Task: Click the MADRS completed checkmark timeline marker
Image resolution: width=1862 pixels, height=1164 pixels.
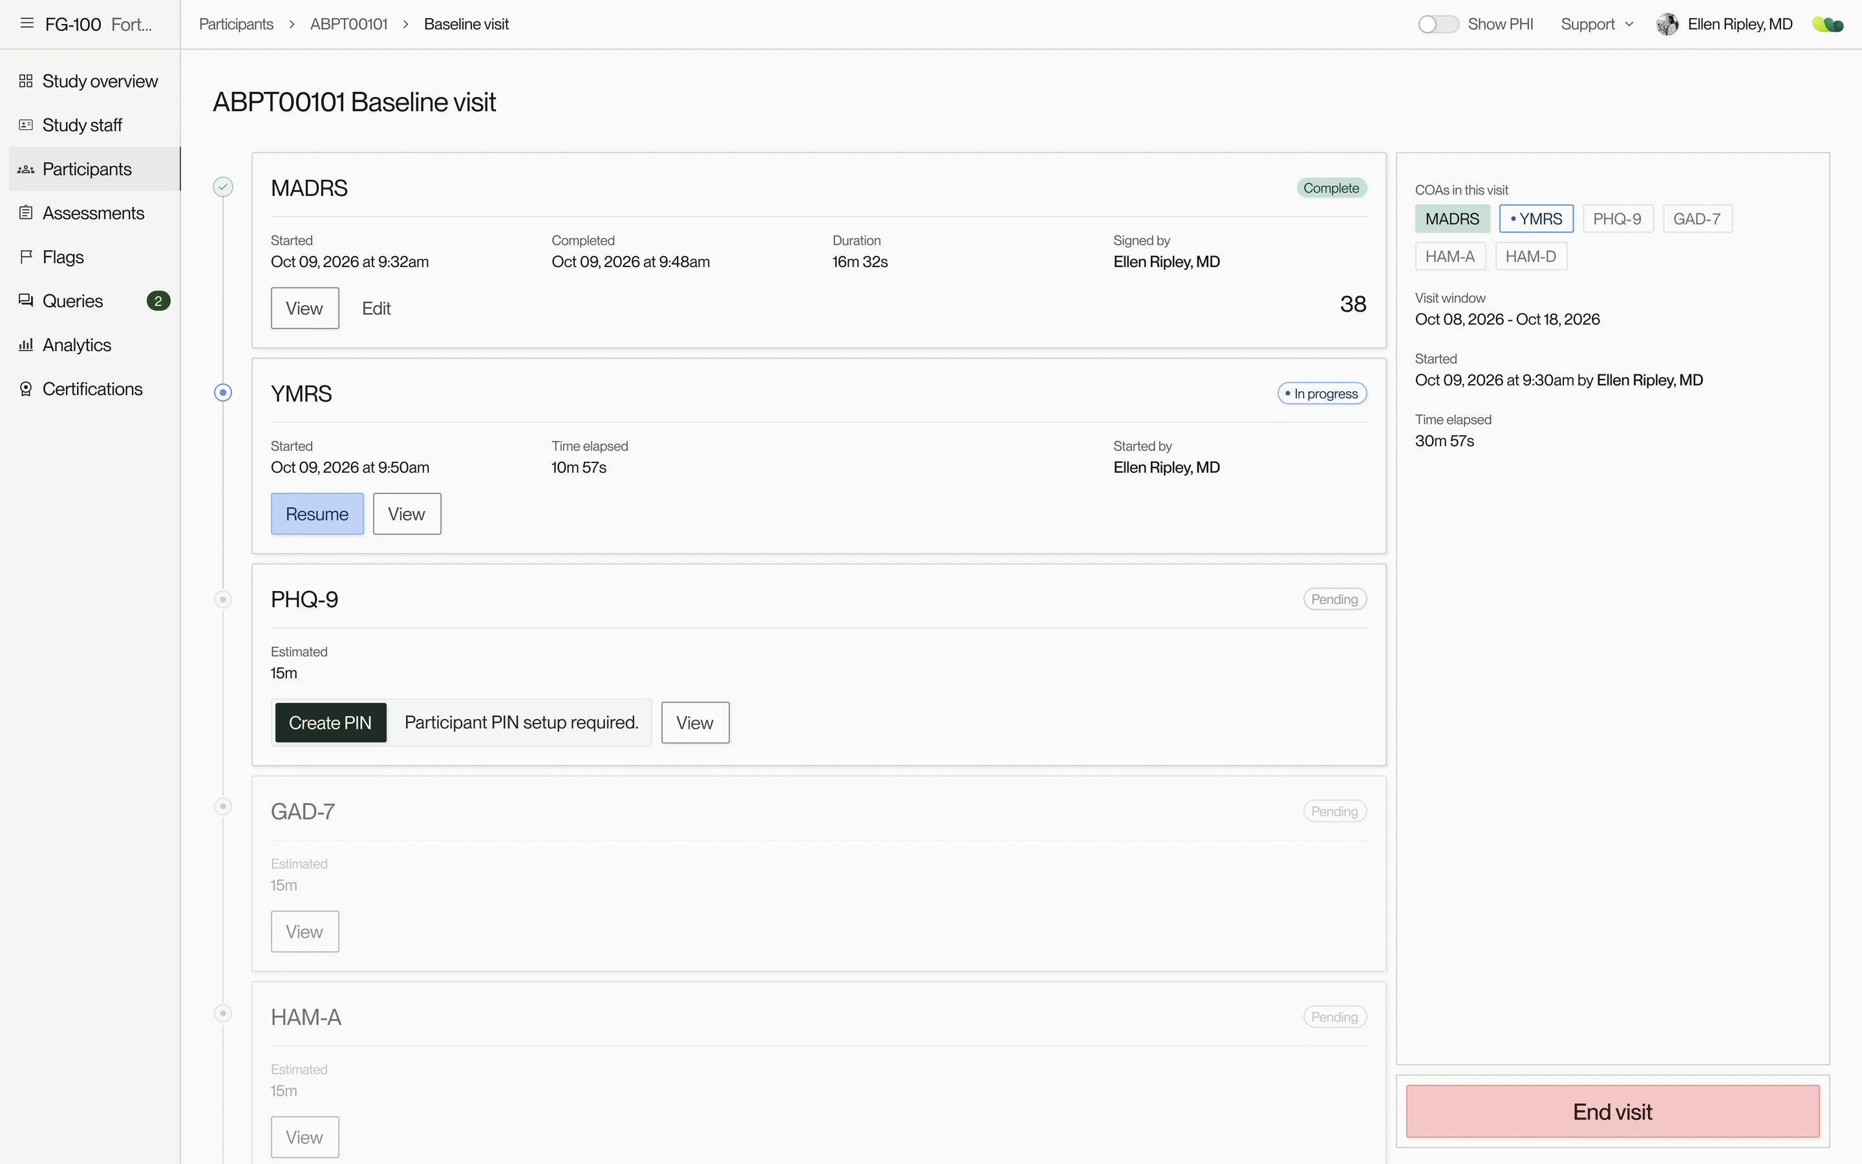Action: click(223, 187)
